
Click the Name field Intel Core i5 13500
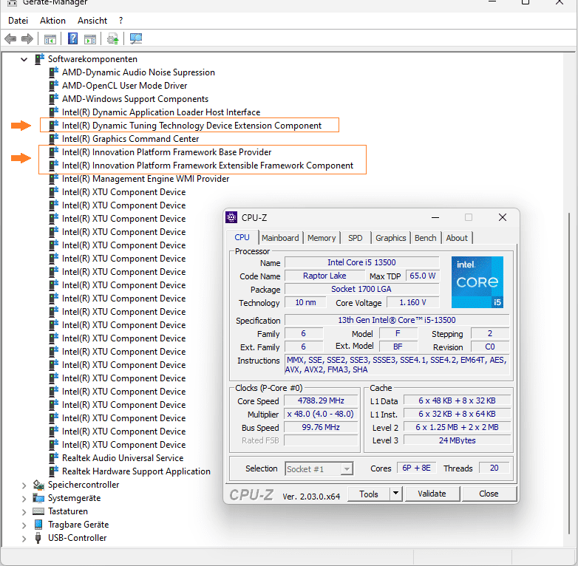click(x=361, y=262)
